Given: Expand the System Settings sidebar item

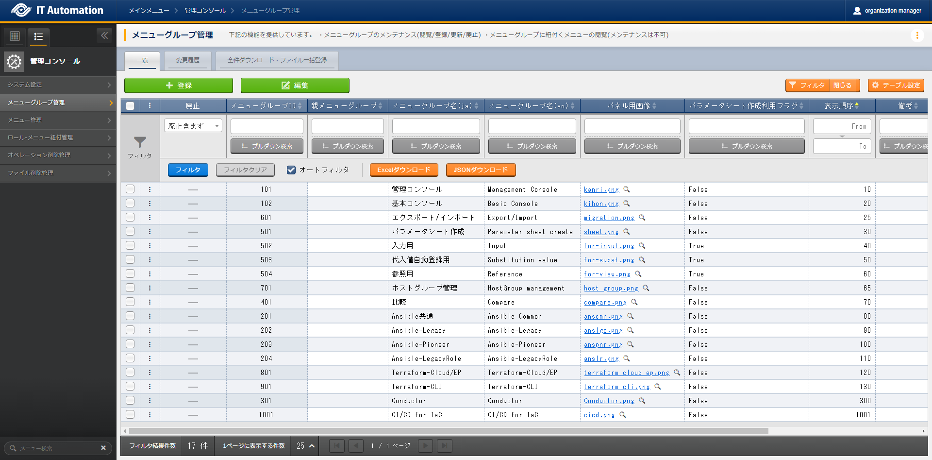Looking at the screenshot, I should coord(58,85).
